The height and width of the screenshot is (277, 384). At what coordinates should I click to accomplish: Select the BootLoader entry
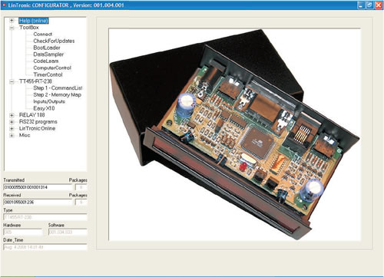[47, 48]
